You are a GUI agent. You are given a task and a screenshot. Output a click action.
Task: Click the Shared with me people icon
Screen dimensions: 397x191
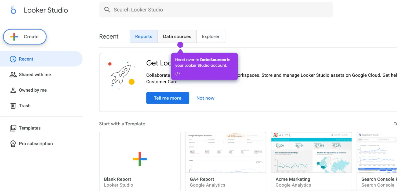tap(13, 74)
